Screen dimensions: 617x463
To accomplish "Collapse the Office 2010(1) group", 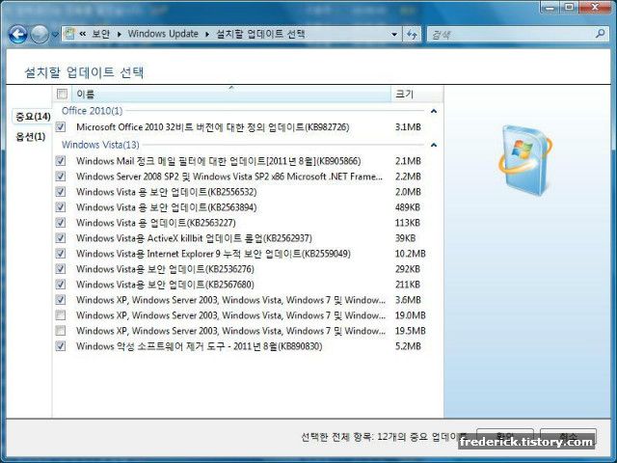I will [x=434, y=111].
